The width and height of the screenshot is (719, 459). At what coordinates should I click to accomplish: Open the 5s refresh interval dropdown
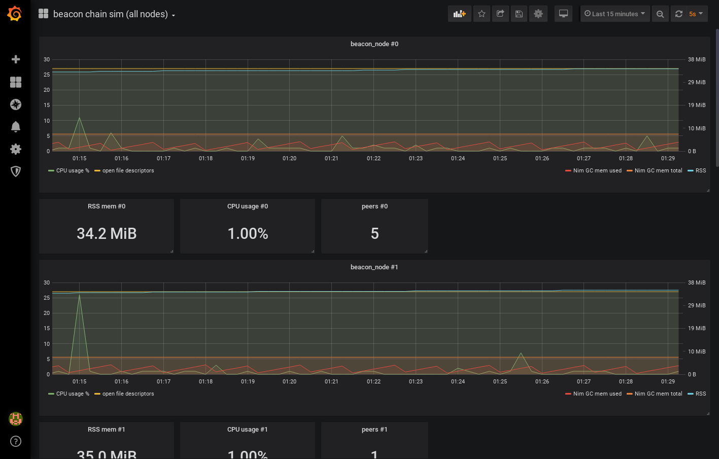tap(696, 14)
